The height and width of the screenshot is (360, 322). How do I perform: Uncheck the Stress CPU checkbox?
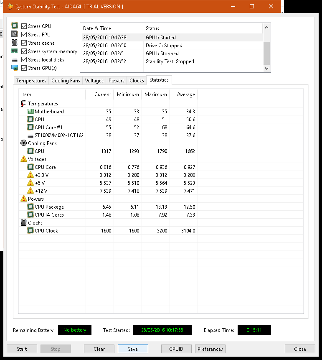coord(24,26)
